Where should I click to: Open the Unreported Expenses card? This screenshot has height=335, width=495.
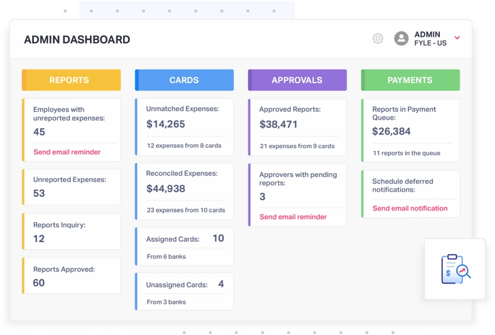point(71,187)
